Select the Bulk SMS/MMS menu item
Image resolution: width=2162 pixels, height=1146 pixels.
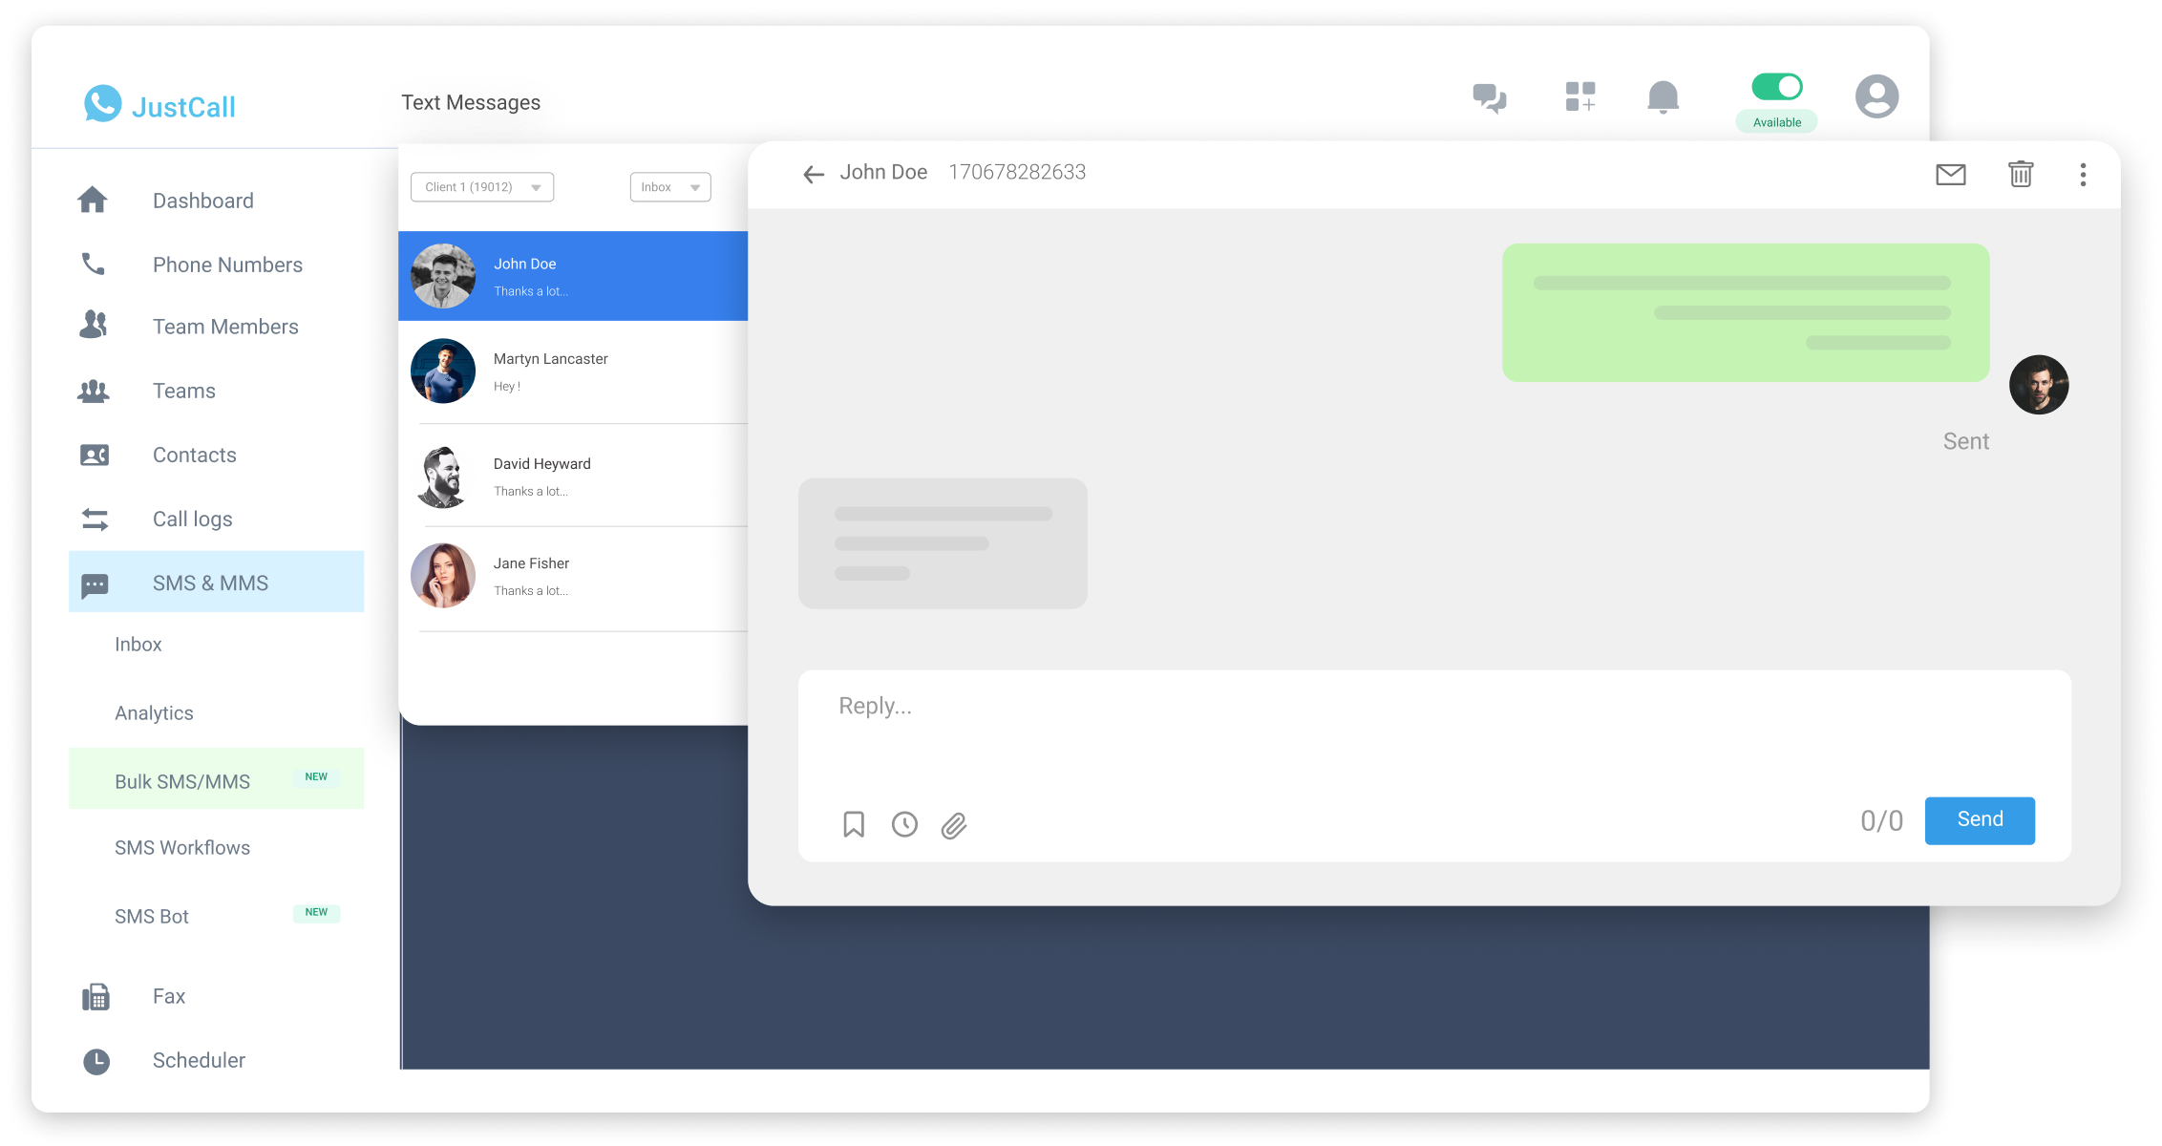pyautogui.click(x=181, y=779)
